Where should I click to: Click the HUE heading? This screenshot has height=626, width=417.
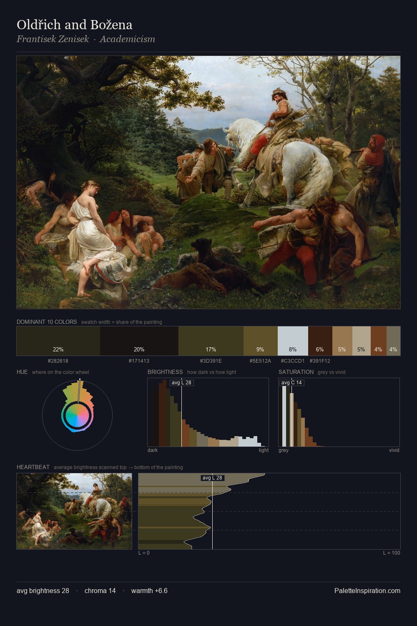point(22,372)
